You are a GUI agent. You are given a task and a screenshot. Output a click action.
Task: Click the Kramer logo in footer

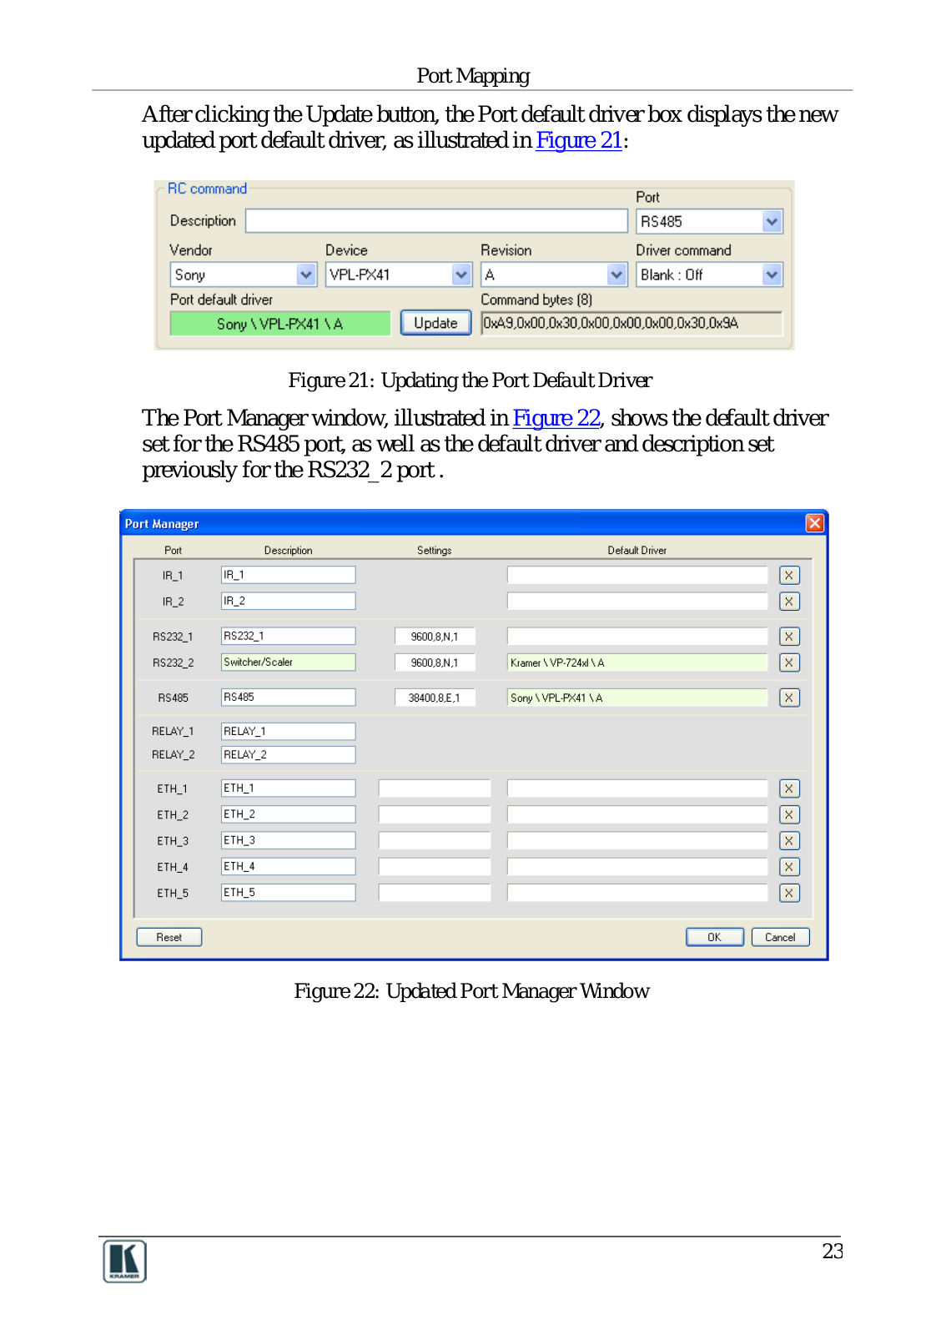[125, 1261]
